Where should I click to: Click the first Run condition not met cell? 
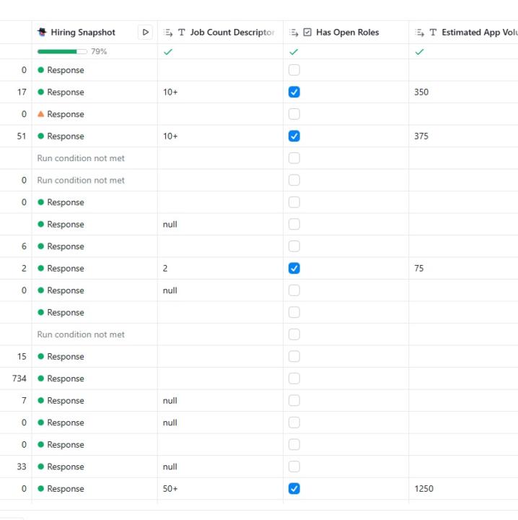[x=81, y=158]
